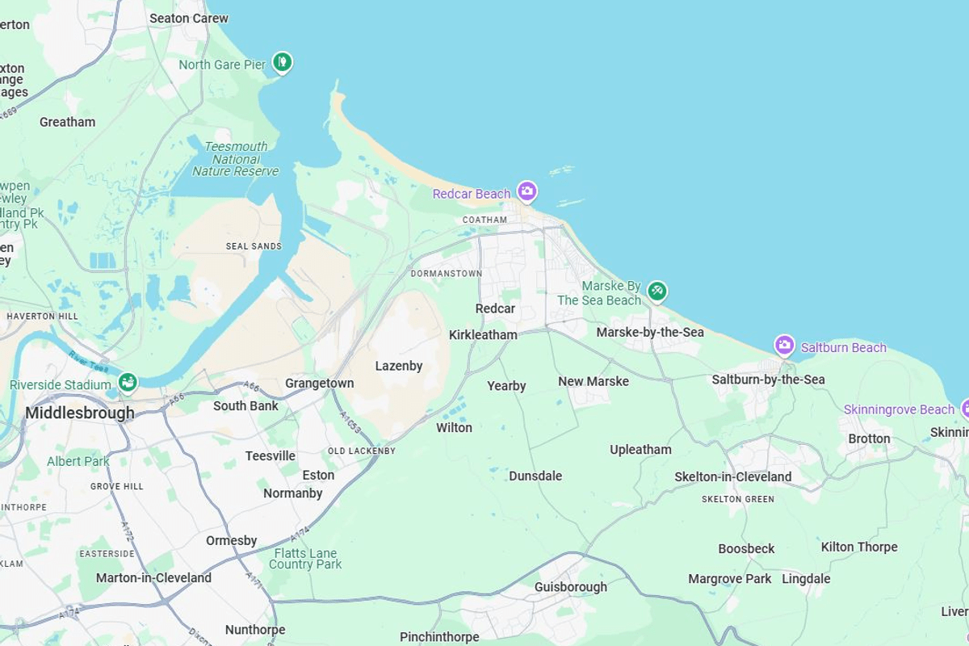Click the Guisborough town label

click(571, 587)
